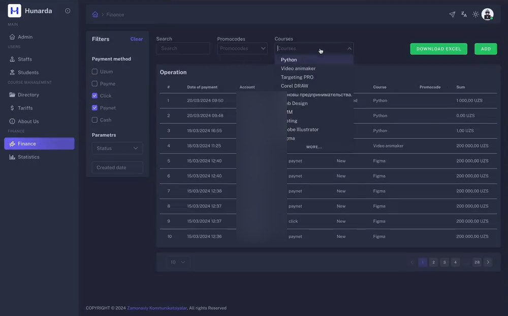Uncheck the Click payment method
508x316 pixels.
(94, 96)
